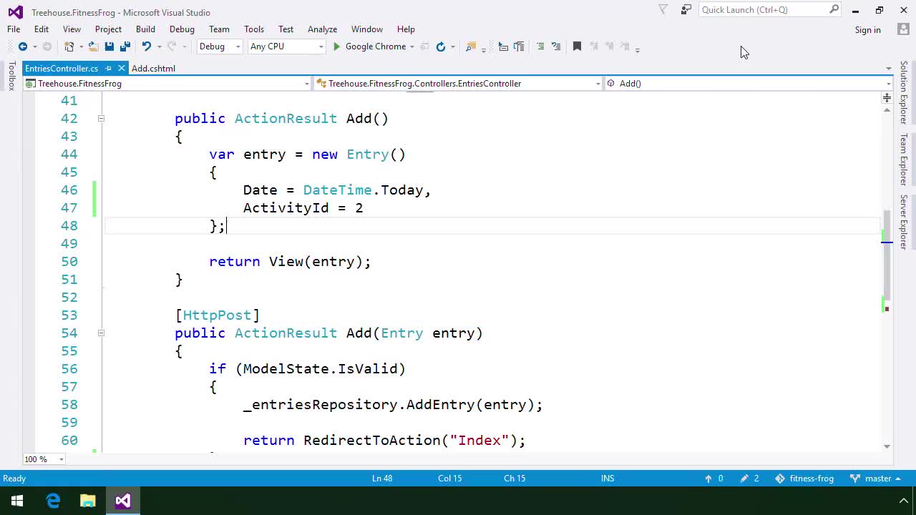Open the Debug configuration dropdown
This screenshot has width=916, height=515.
pos(220,46)
